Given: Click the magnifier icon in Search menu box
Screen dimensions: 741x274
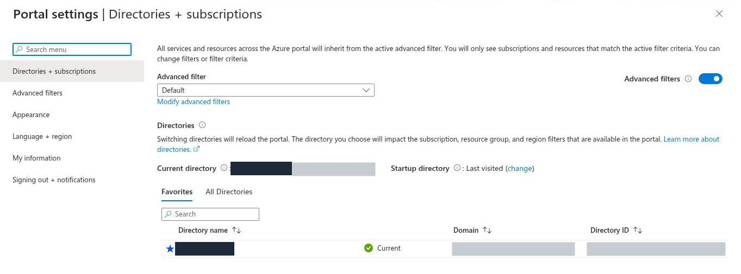Looking at the screenshot, I should 20,49.
